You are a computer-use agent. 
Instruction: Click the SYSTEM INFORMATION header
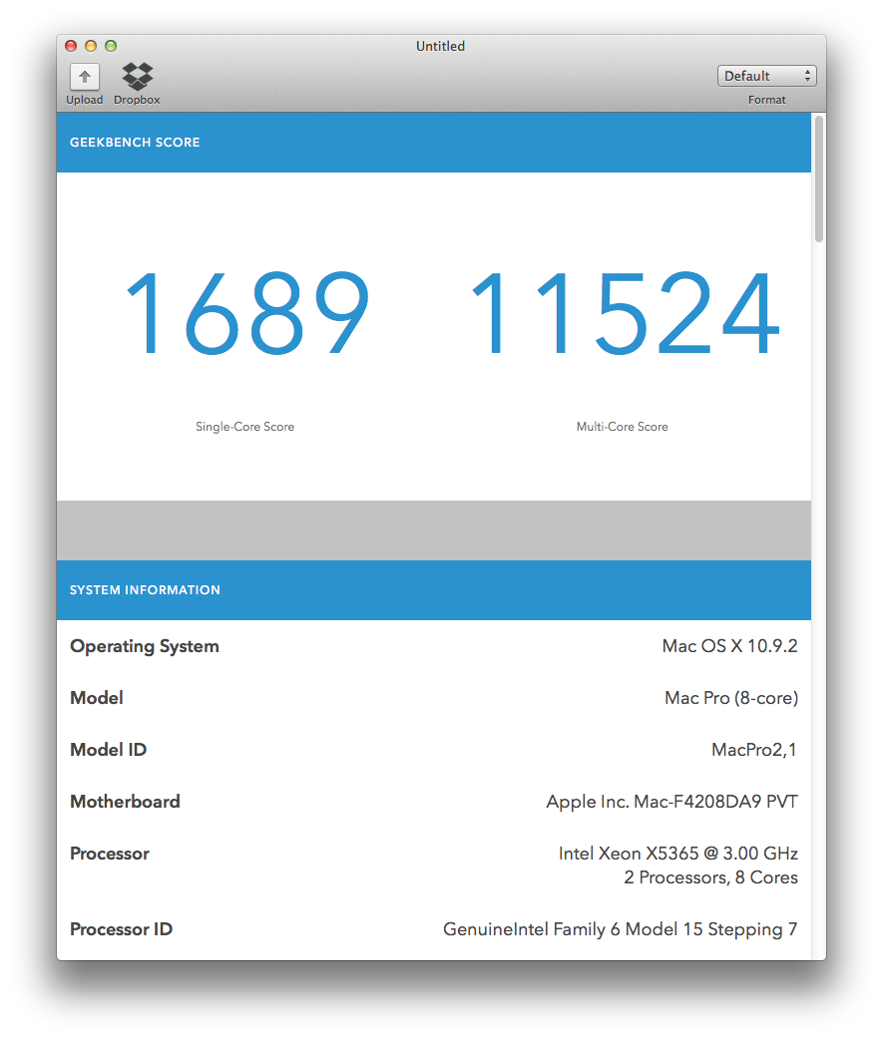[145, 589]
